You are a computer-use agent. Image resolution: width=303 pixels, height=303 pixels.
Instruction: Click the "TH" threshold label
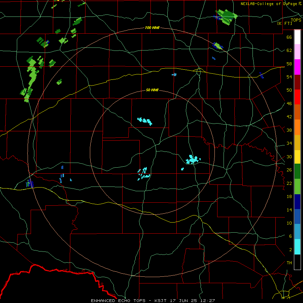click(289, 263)
